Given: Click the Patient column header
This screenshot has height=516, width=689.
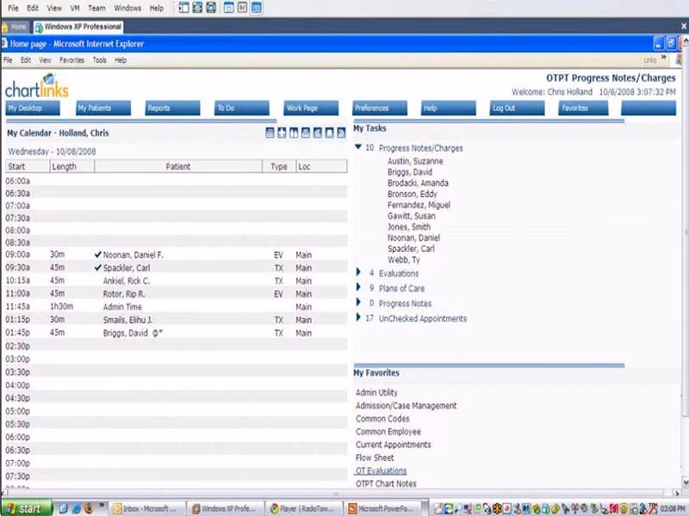Looking at the screenshot, I should pyautogui.click(x=178, y=166).
